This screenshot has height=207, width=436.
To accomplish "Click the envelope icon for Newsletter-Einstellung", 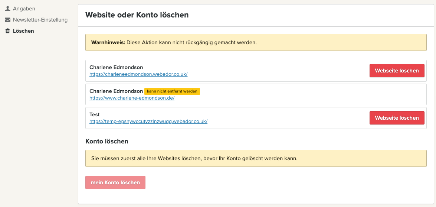I will [x=7, y=20].
